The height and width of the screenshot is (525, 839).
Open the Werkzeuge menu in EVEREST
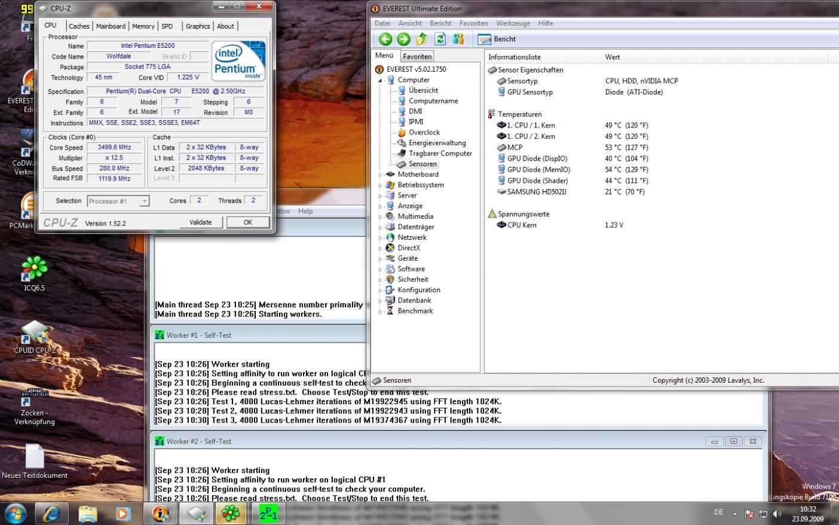click(x=513, y=23)
